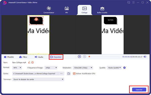Click the feedback chat icon in title bar
This screenshot has width=151, height=95.
tap(129, 2)
